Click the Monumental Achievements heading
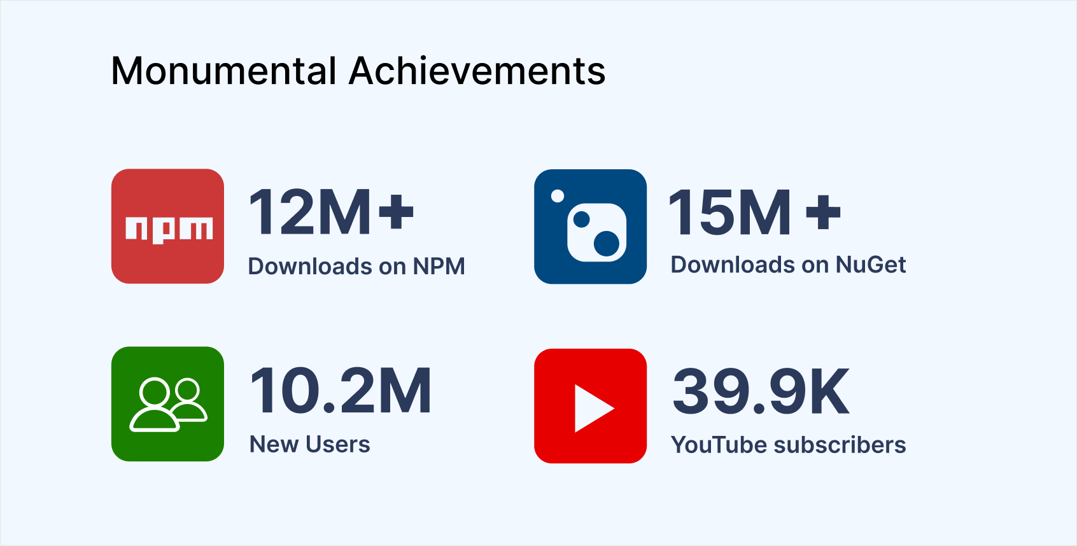This screenshot has height=546, width=1077. pos(358,71)
